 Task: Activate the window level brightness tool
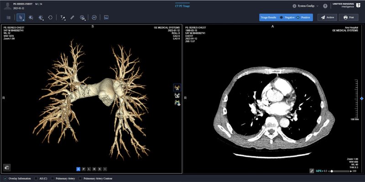coord(31,17)
